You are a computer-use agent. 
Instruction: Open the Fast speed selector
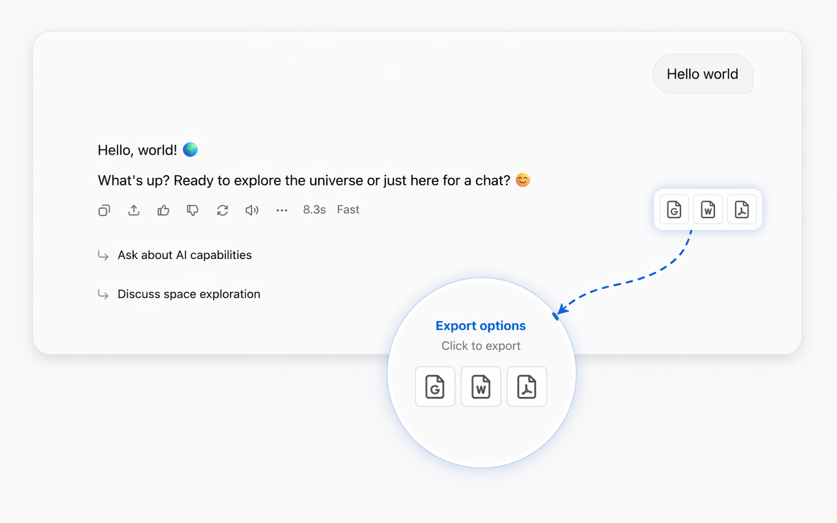coord(348,209)
